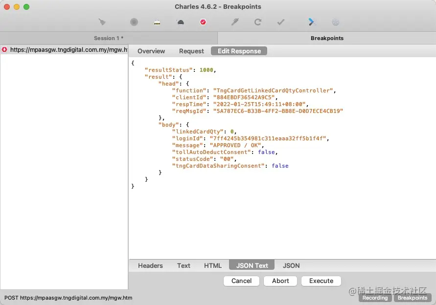Click the tngCardDataSharingConsent false value
Screen dimensions: 436x305
(x=280, y=166)
